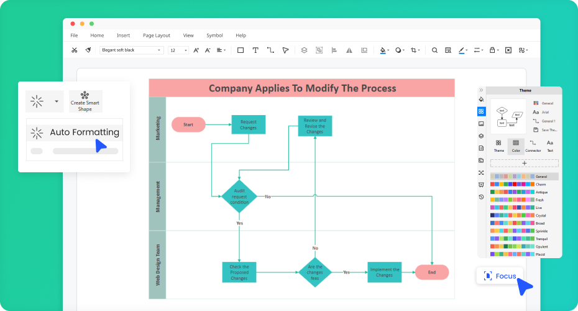Open the Symbol menu
This screenshot has height=311, width=578.
(214, 35)
